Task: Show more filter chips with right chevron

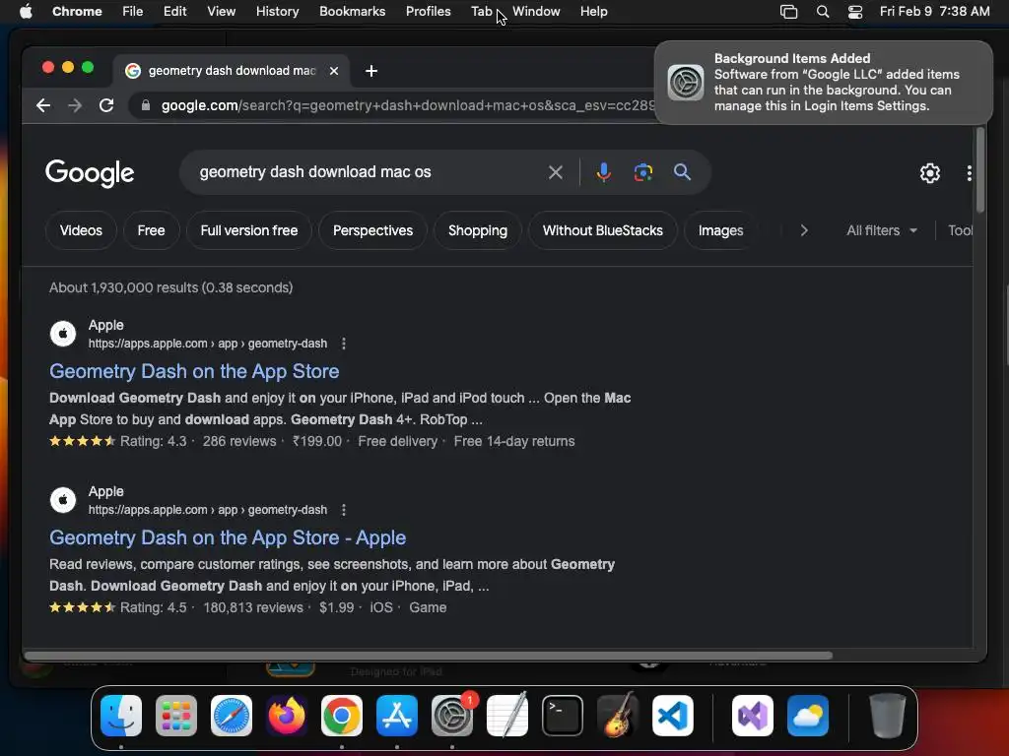Action: [804, 230]
